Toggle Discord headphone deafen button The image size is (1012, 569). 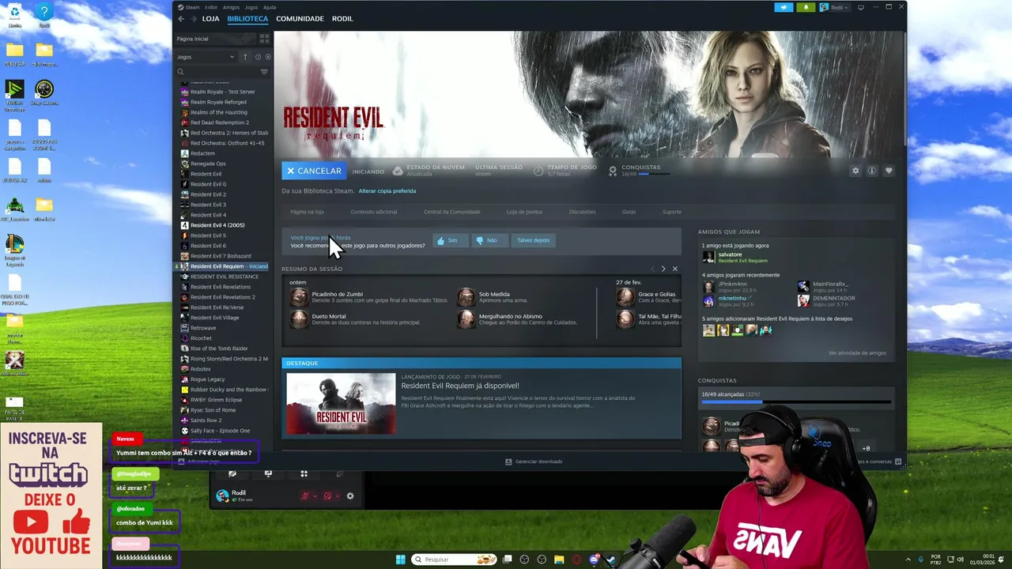point(327,496)
